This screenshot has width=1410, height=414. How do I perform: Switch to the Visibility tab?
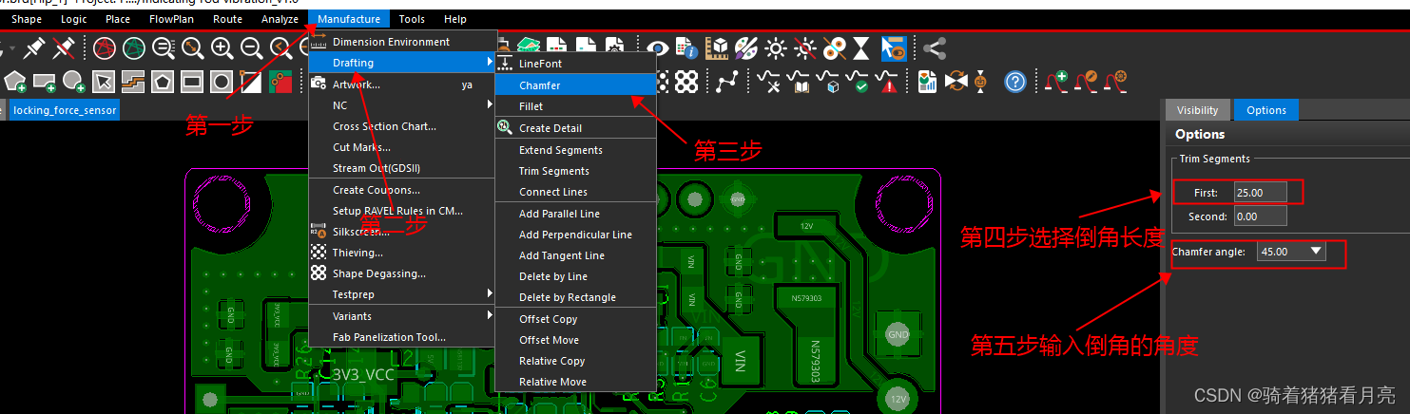pyautogui.click(x=1197, y=110)
